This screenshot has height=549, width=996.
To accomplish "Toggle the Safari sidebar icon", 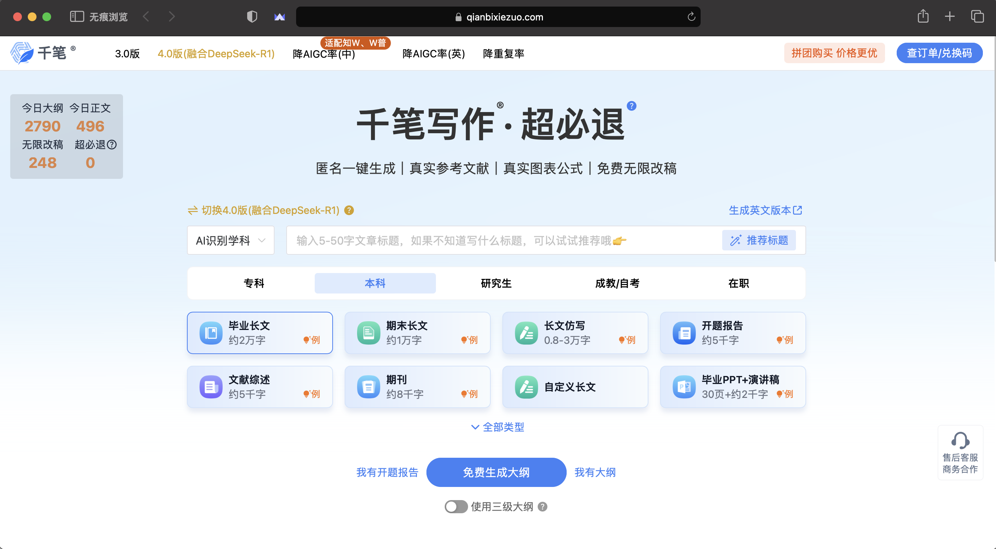I will [x=77, y=17].
